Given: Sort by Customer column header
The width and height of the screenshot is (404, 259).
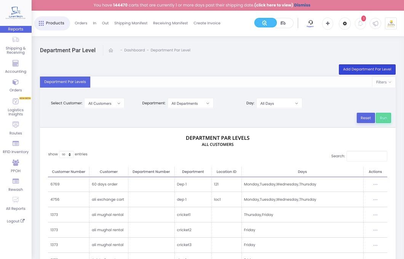Looking at the screenshot, I should (109, 172).
